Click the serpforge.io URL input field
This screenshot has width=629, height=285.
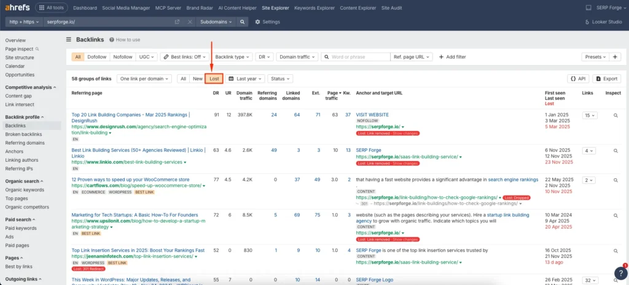108,22
